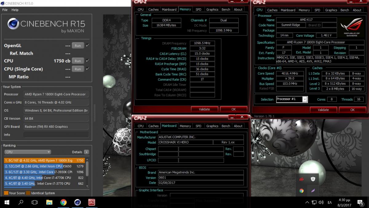The height and width of the screenshot is (208, 369).
Task: Select Graphics tab in Mainboard CPU-Z window
Action: tap(212, 126)
